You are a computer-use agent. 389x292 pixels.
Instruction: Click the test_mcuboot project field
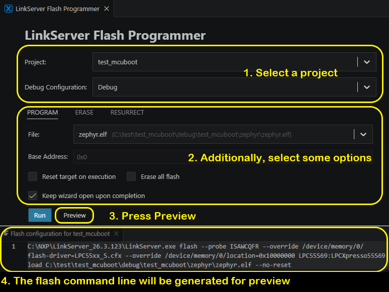234,62
